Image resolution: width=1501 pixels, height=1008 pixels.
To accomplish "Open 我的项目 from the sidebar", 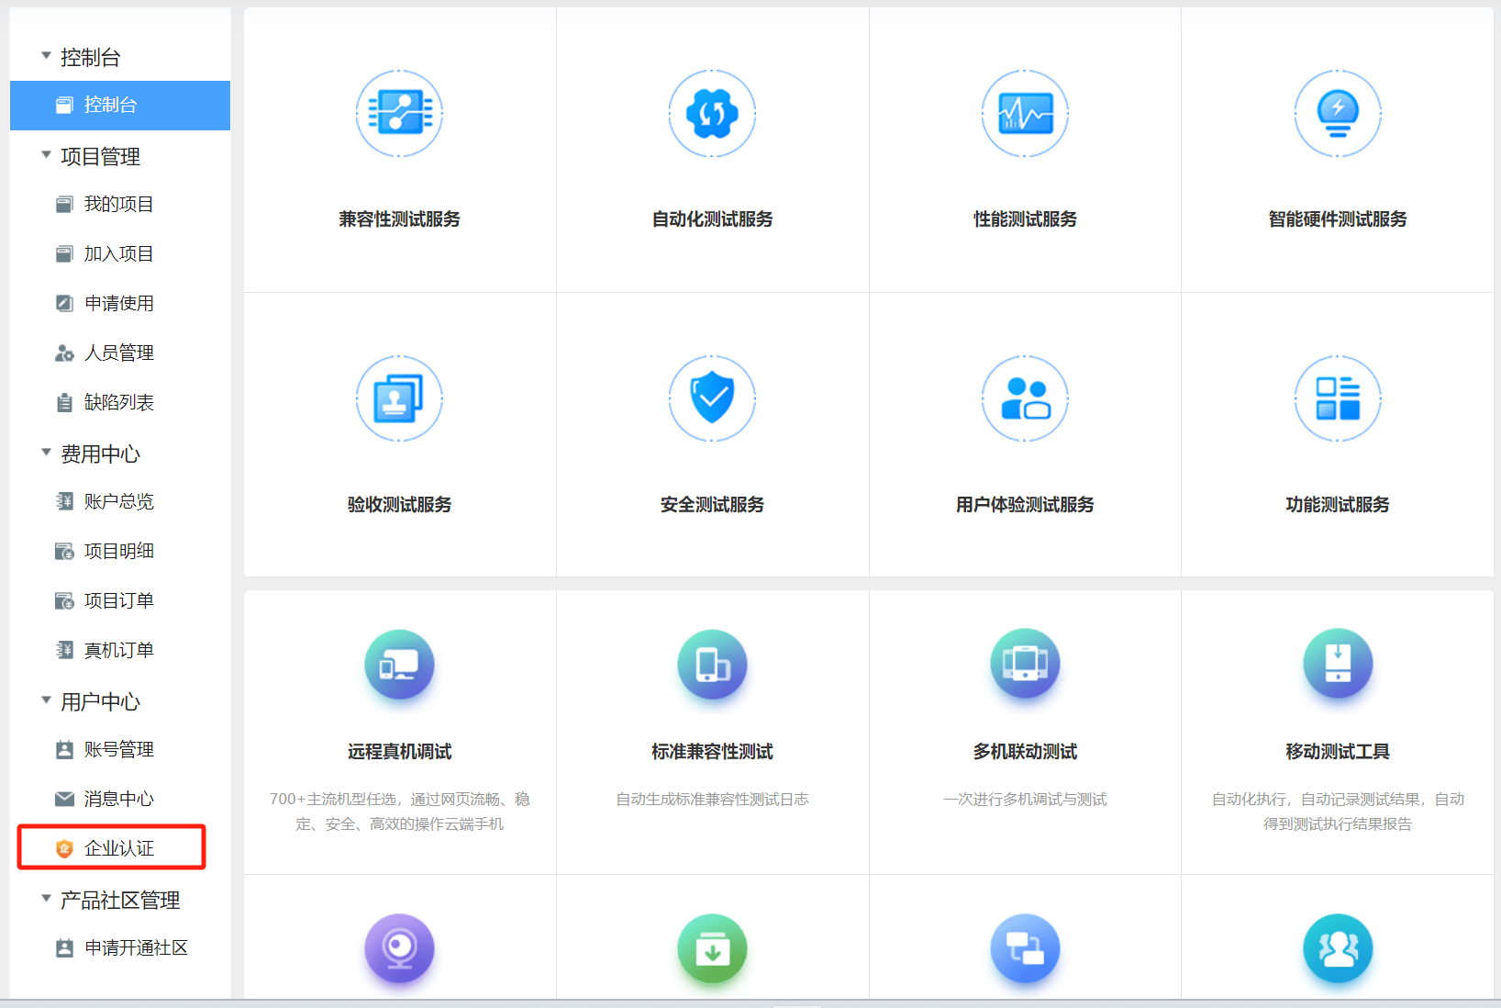I will [x=119, y=204].
